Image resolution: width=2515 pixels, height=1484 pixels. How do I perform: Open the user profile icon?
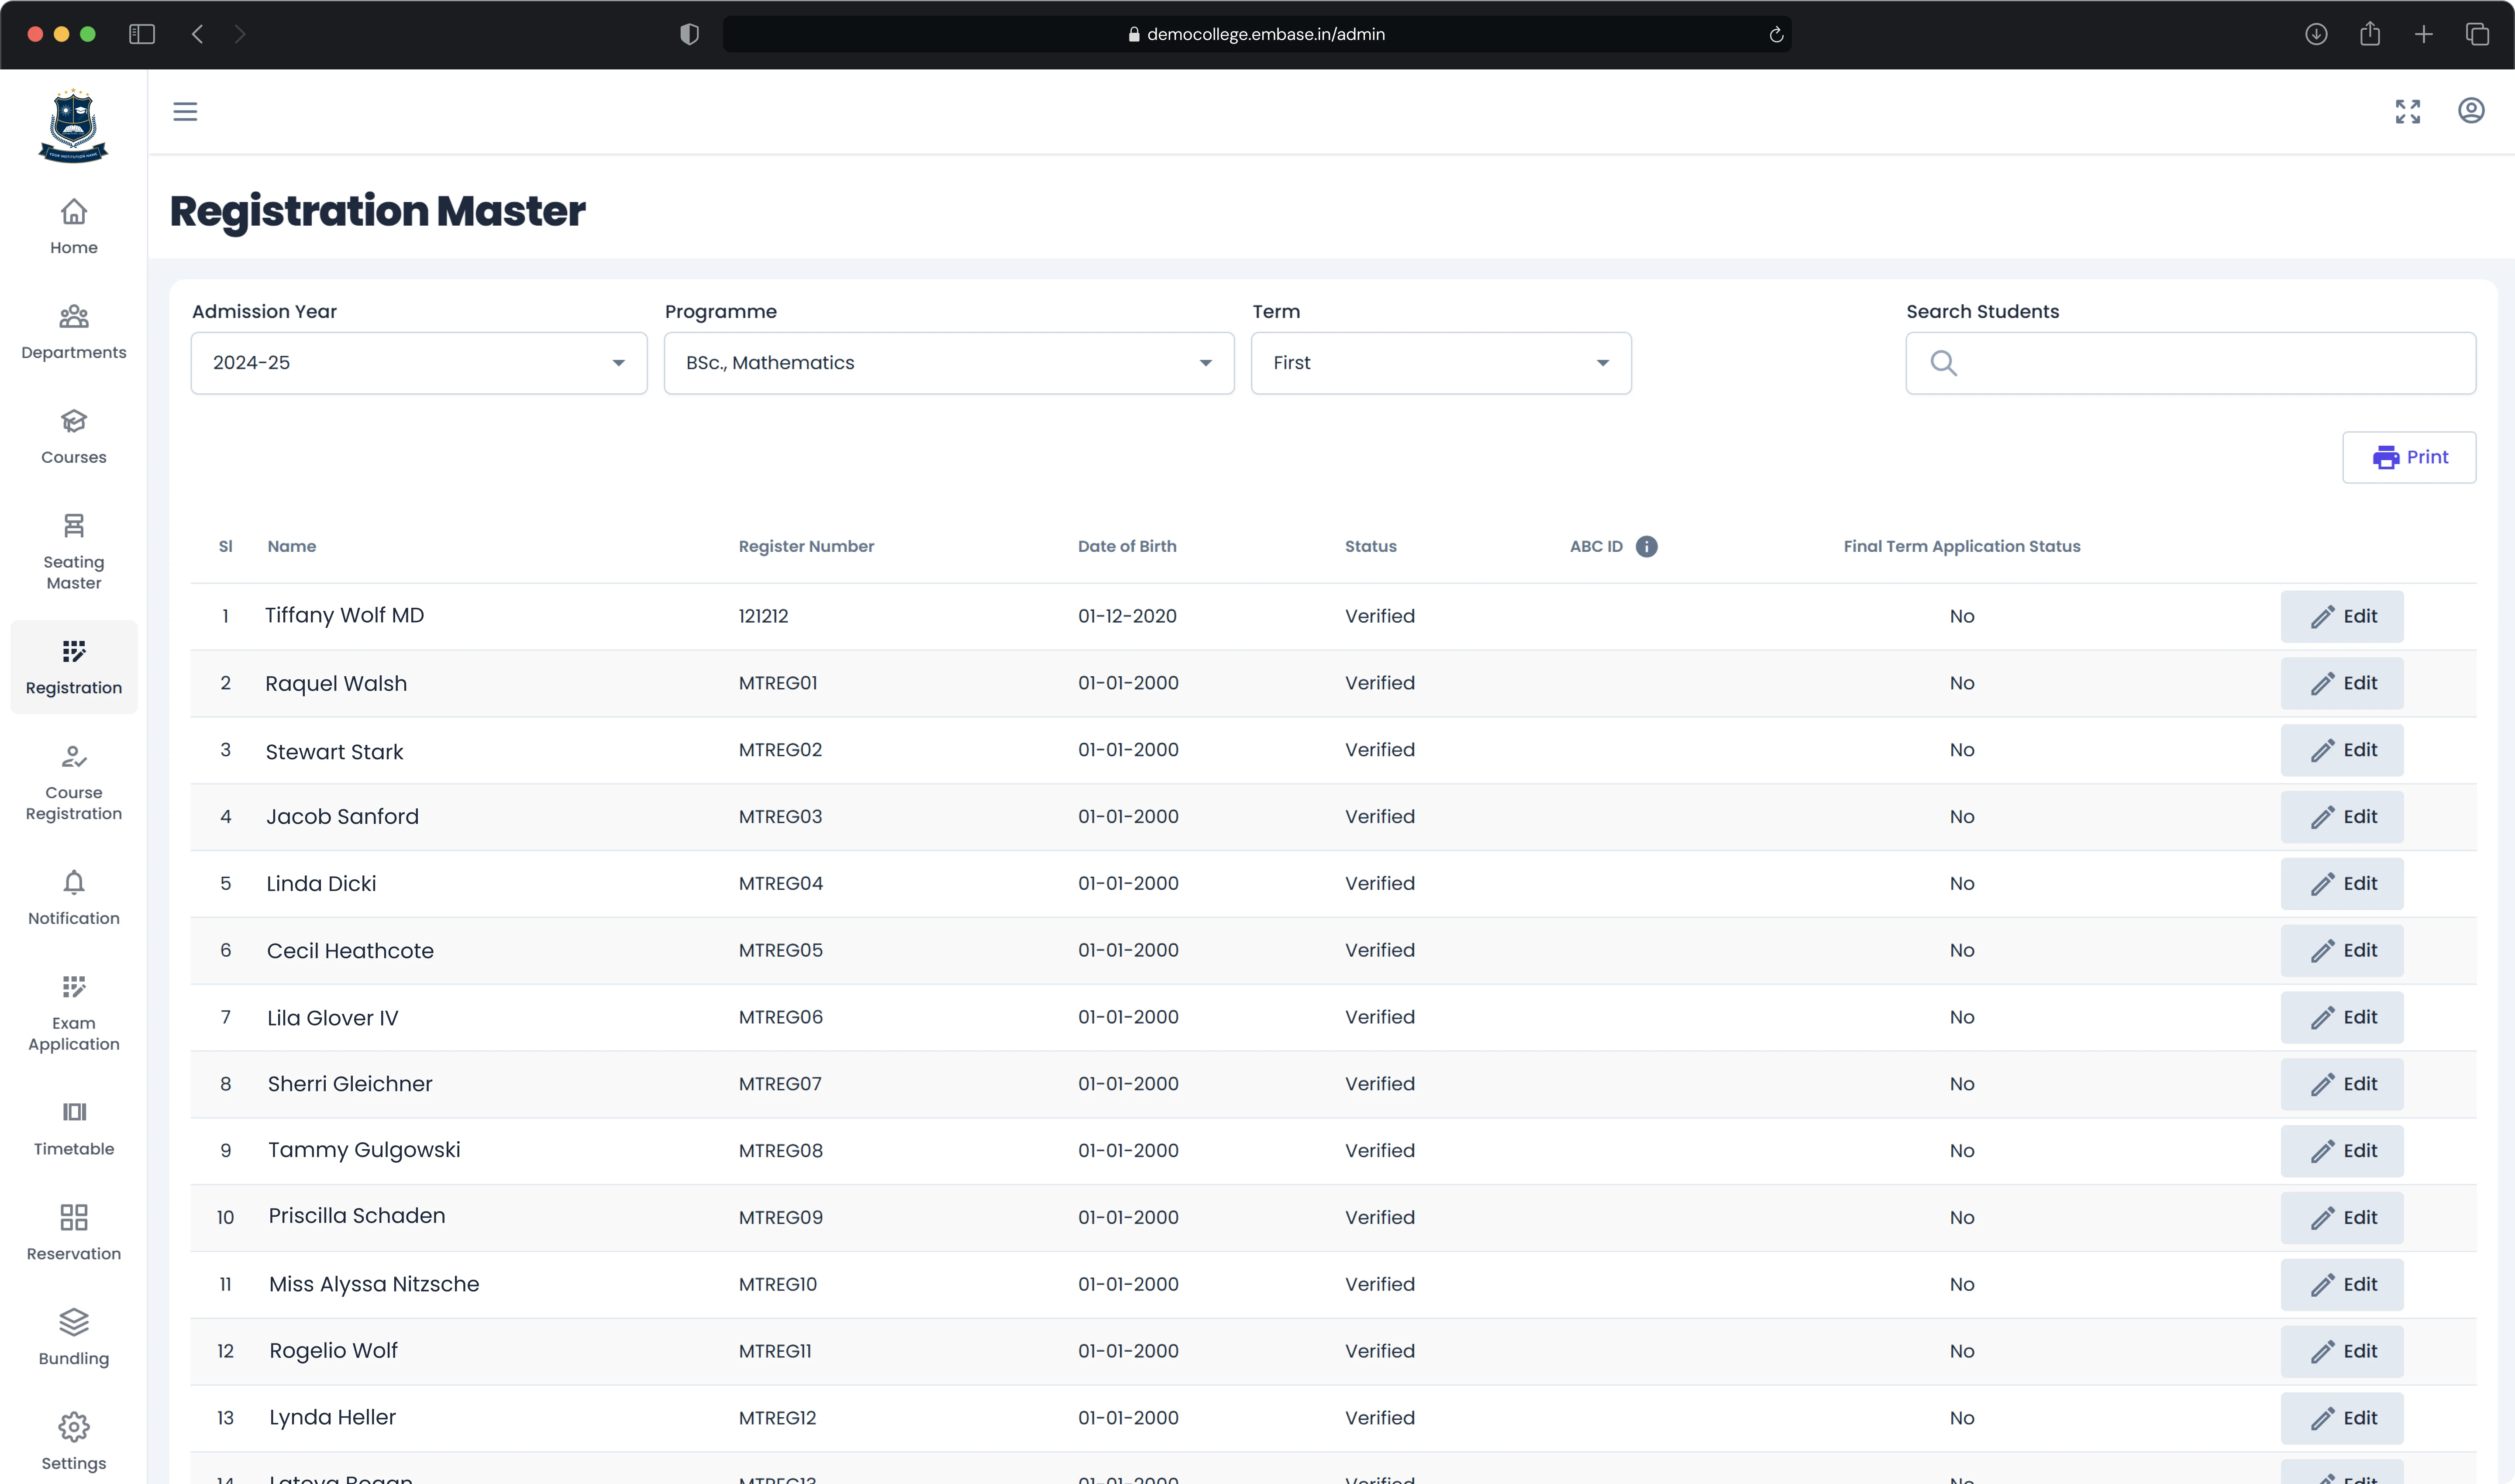tap(2471, 111)
